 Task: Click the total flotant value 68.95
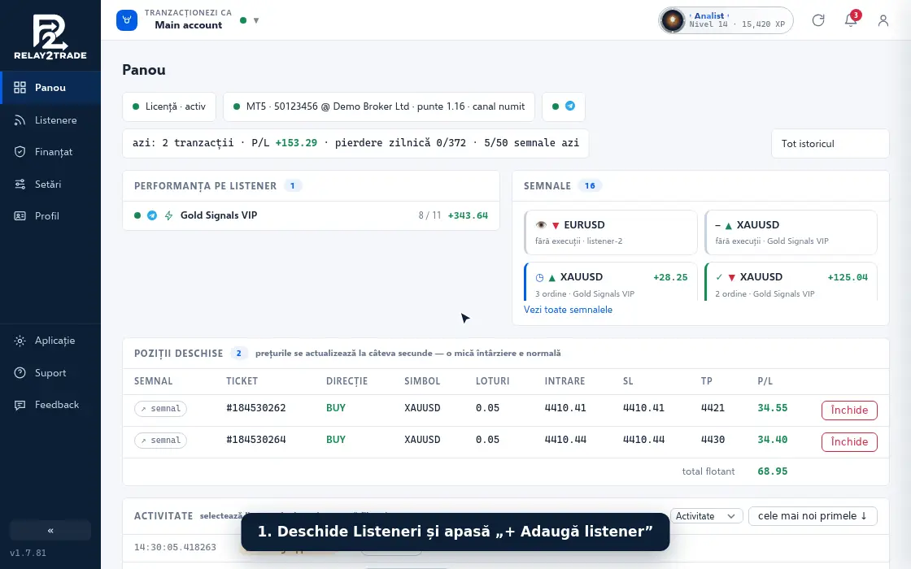pyautogui.click(x=772, y=471)
